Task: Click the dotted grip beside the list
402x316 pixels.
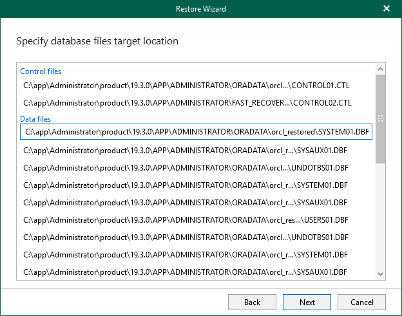Action: 380,118
